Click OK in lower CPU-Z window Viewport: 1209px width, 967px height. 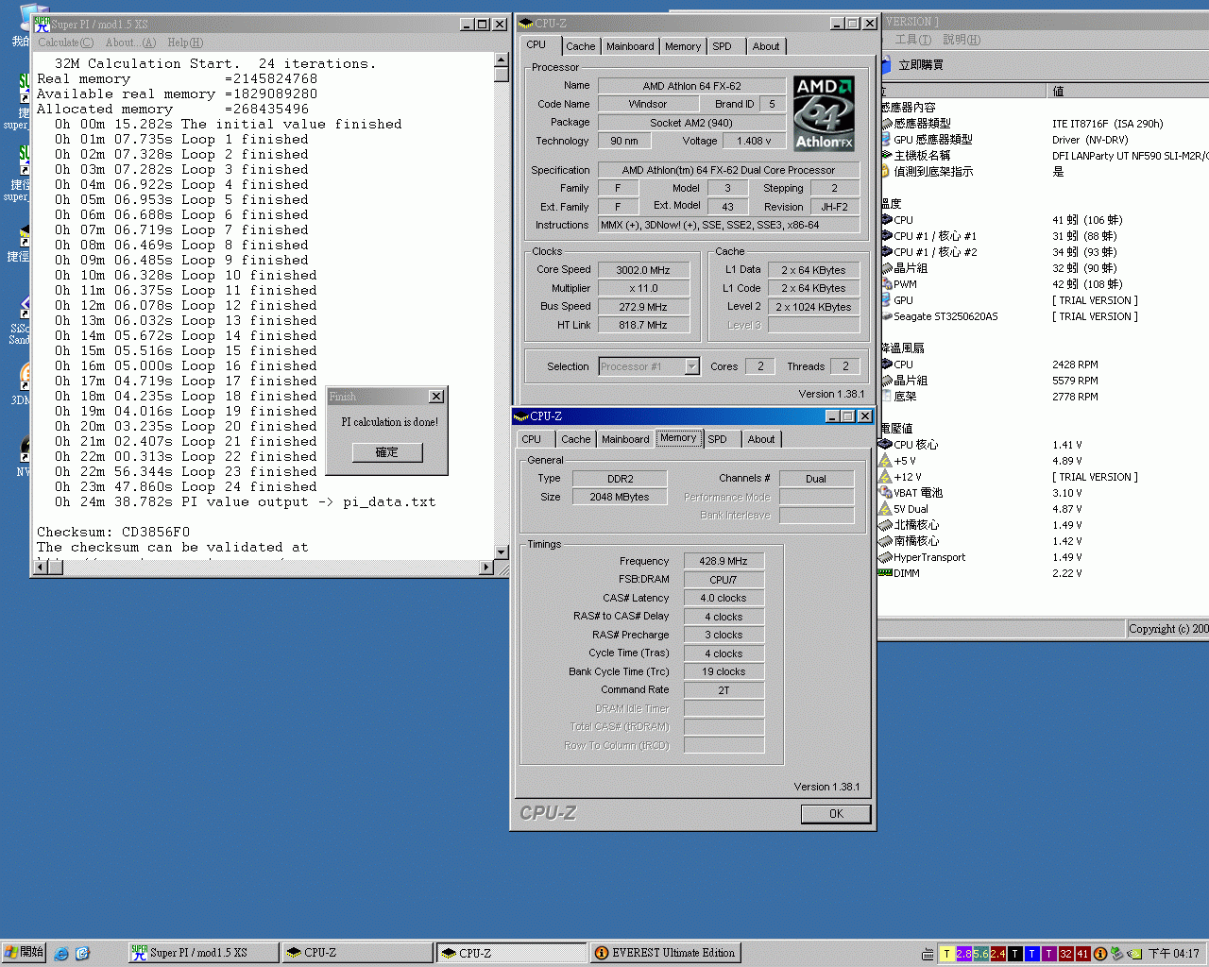836,814
